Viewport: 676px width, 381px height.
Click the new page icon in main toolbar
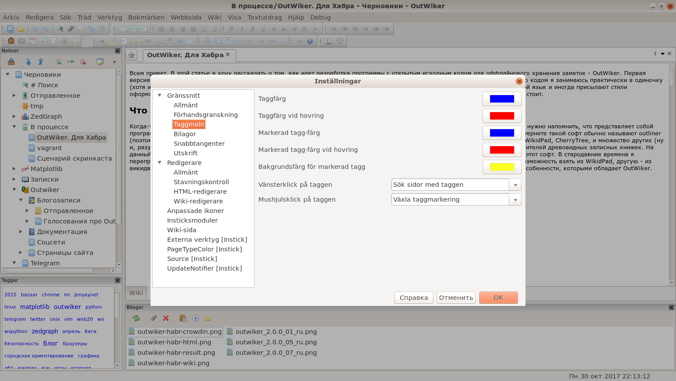pyautogui.click(x=10, y=29)
